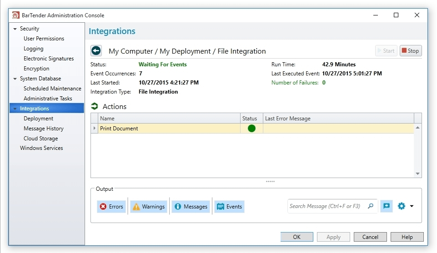Image resolution: width=437 pixels, height=253 pixels.
Task: Select Windows Services in the navigation tree
Action: pyautogui.click(x=41, y=148)
